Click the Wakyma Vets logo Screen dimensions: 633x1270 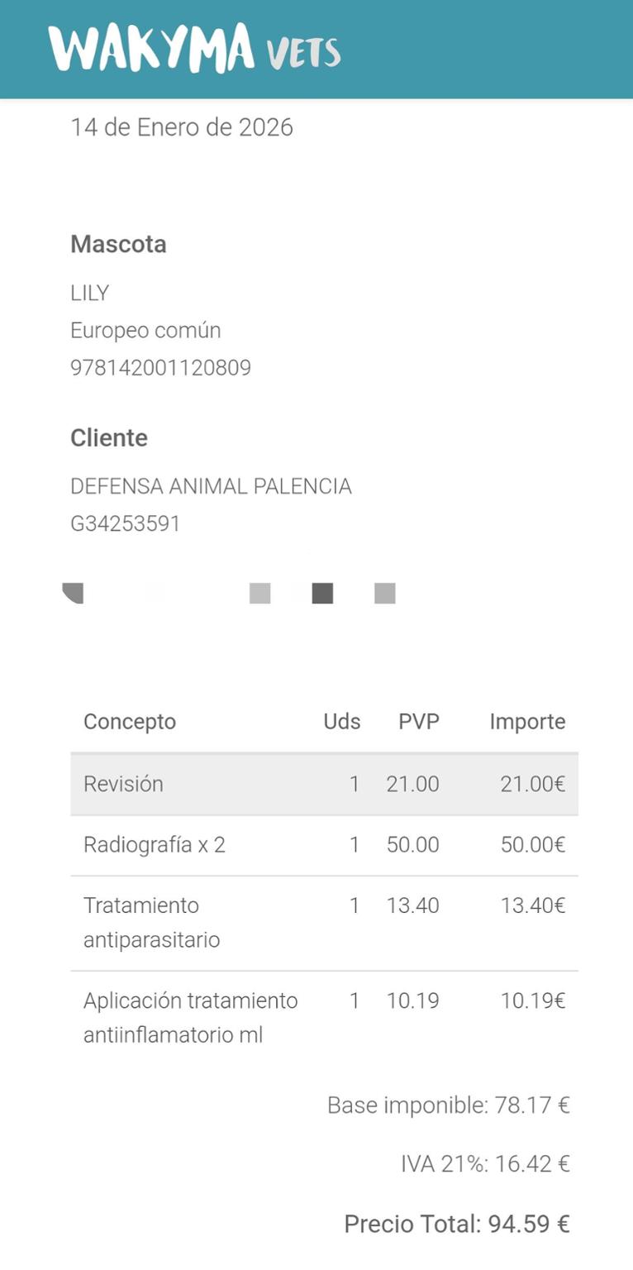pyautogui.click(x=194, y=49)
